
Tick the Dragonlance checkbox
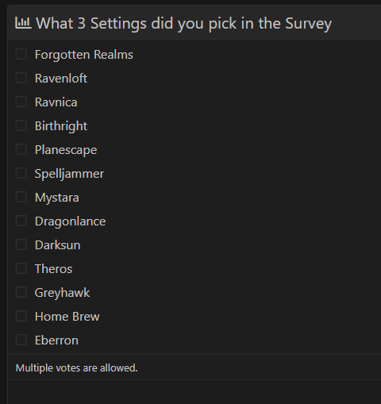[21, 221]
